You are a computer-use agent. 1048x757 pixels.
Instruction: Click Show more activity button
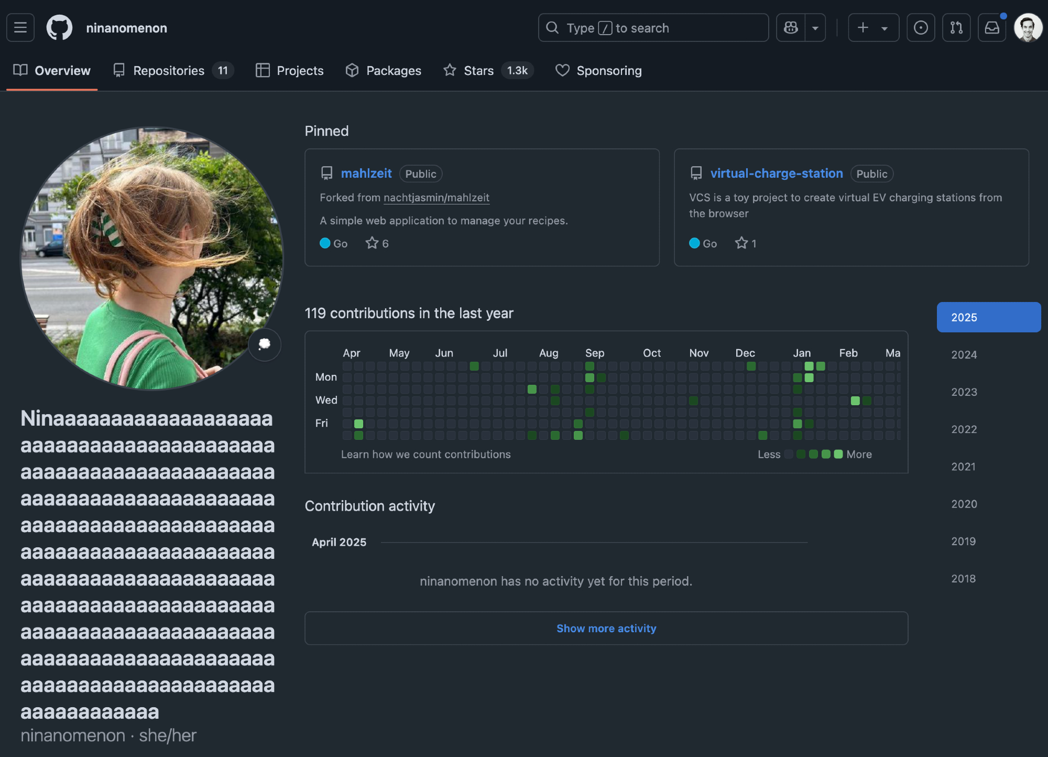[x=606, y=628]
